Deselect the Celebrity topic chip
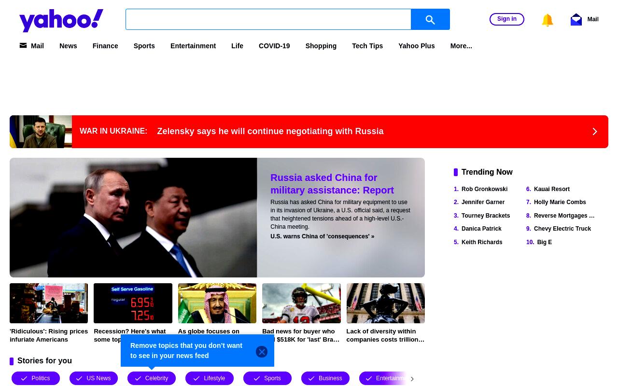 click(x=152, y=378)
